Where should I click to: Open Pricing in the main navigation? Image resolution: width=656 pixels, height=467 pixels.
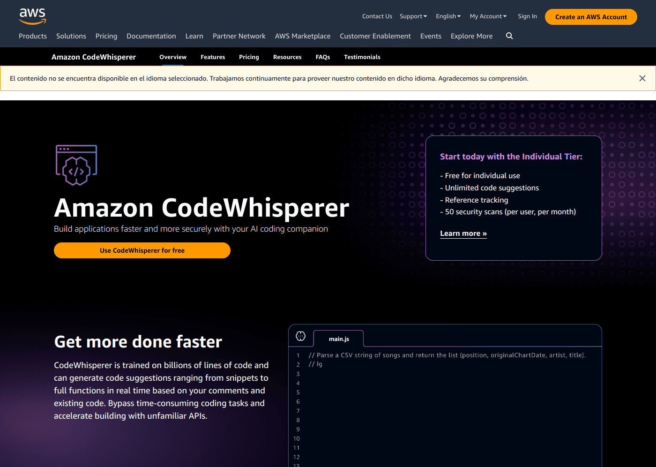pyautogui.click(x=106, y=36)
